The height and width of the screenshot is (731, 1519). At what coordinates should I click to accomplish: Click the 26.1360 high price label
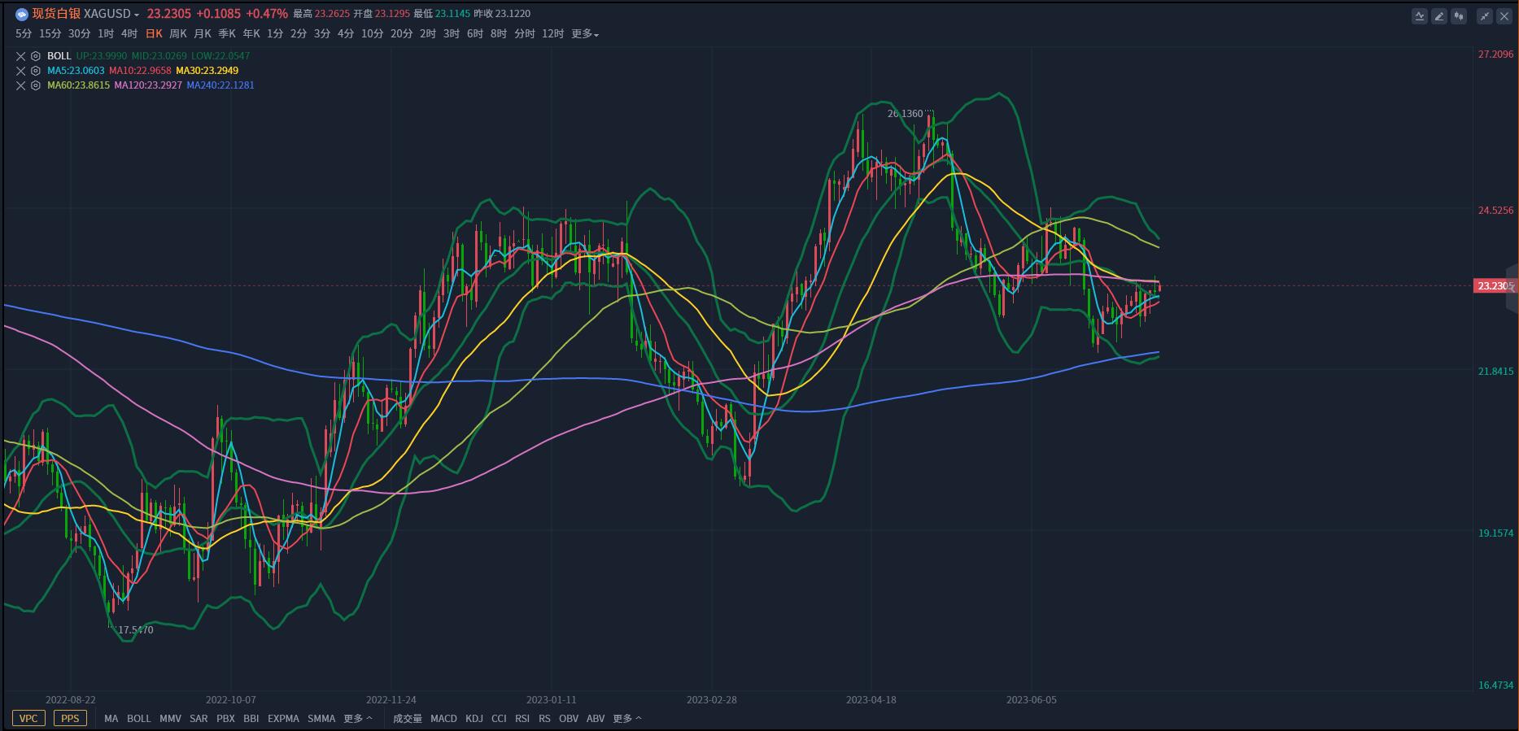point(906,114)
